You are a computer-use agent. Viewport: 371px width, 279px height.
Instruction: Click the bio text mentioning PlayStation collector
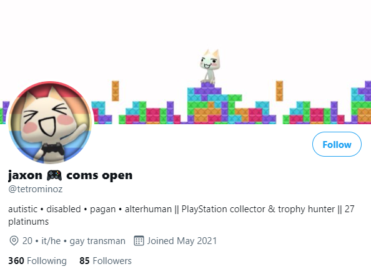[x=181, y=215]
